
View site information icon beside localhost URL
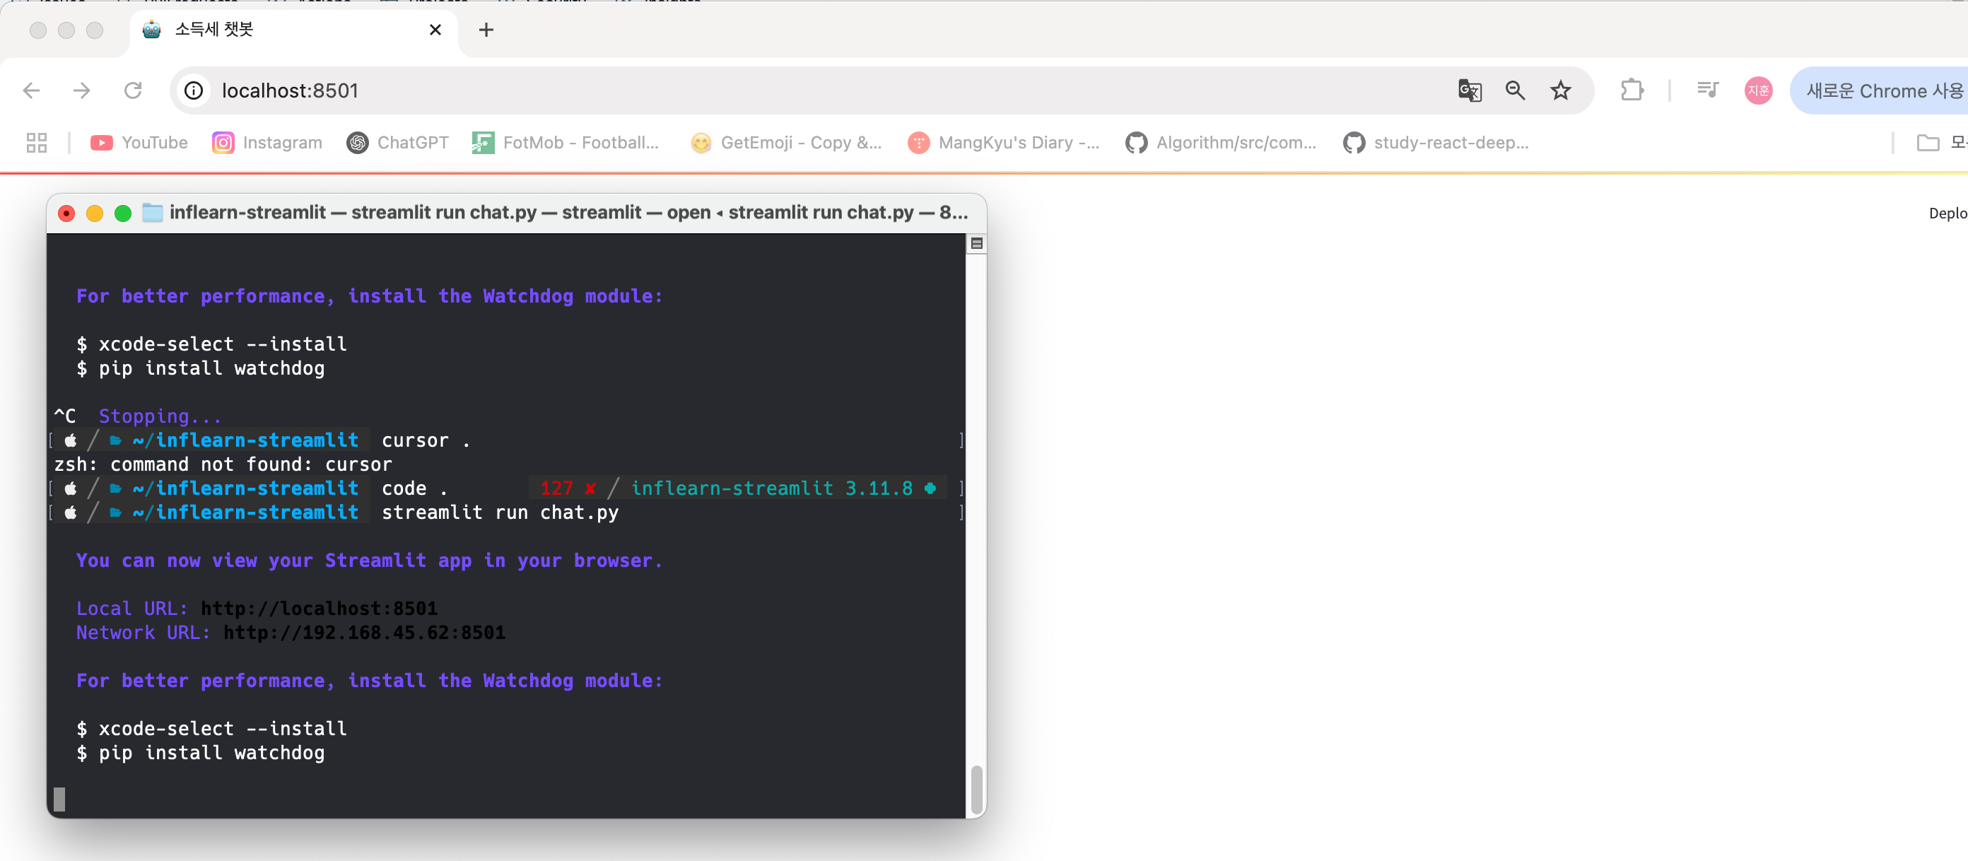click(x=194, y=91)
